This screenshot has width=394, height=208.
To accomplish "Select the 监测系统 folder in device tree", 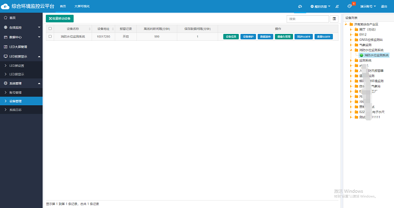I will point(365,60).
